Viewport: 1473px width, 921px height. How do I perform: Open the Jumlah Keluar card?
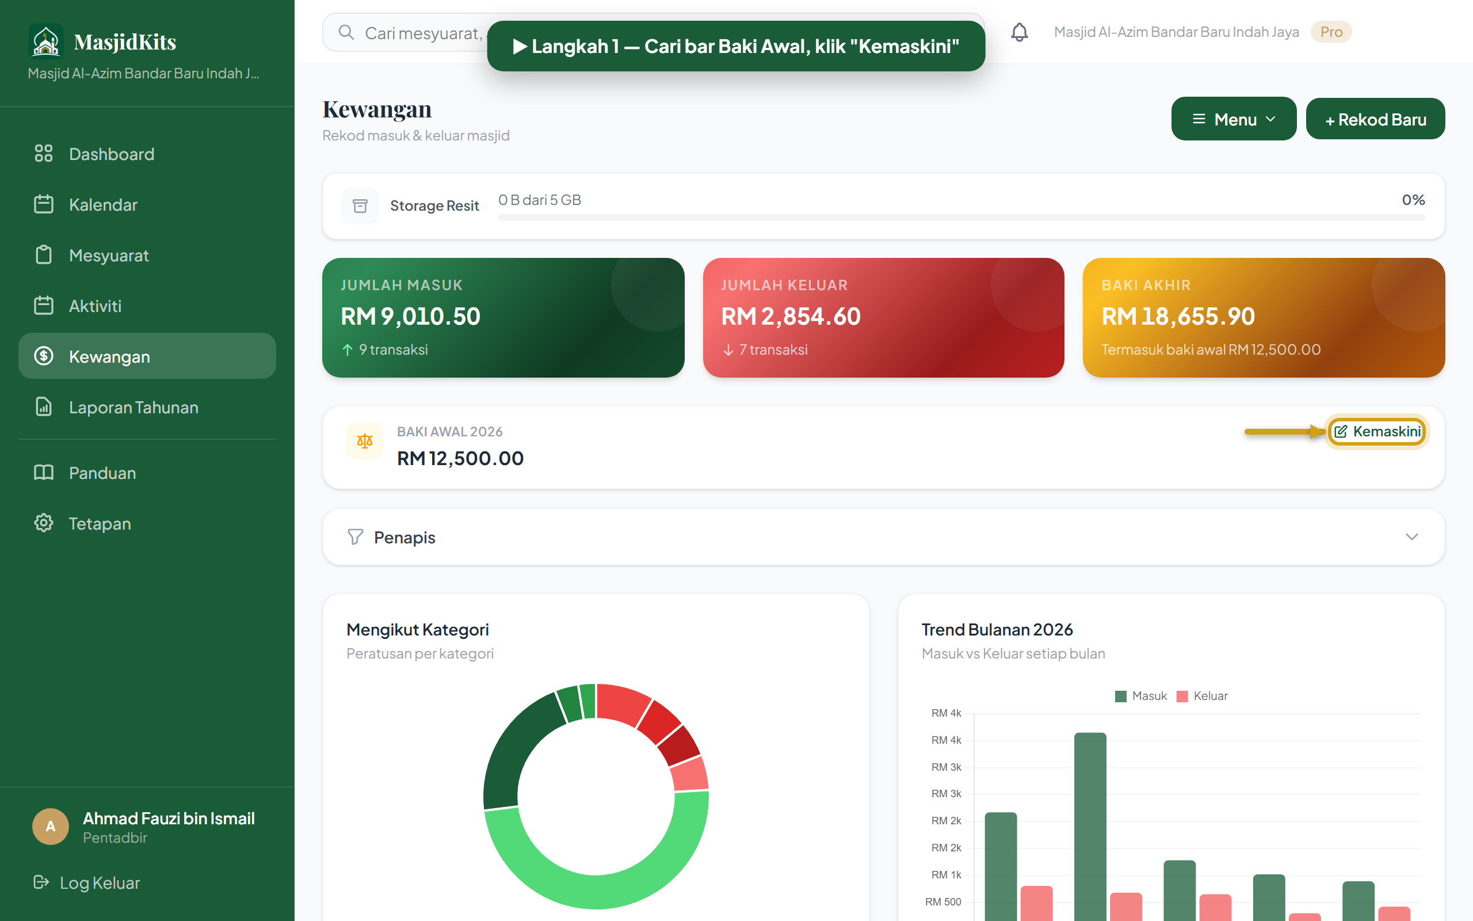pos(883,317)
